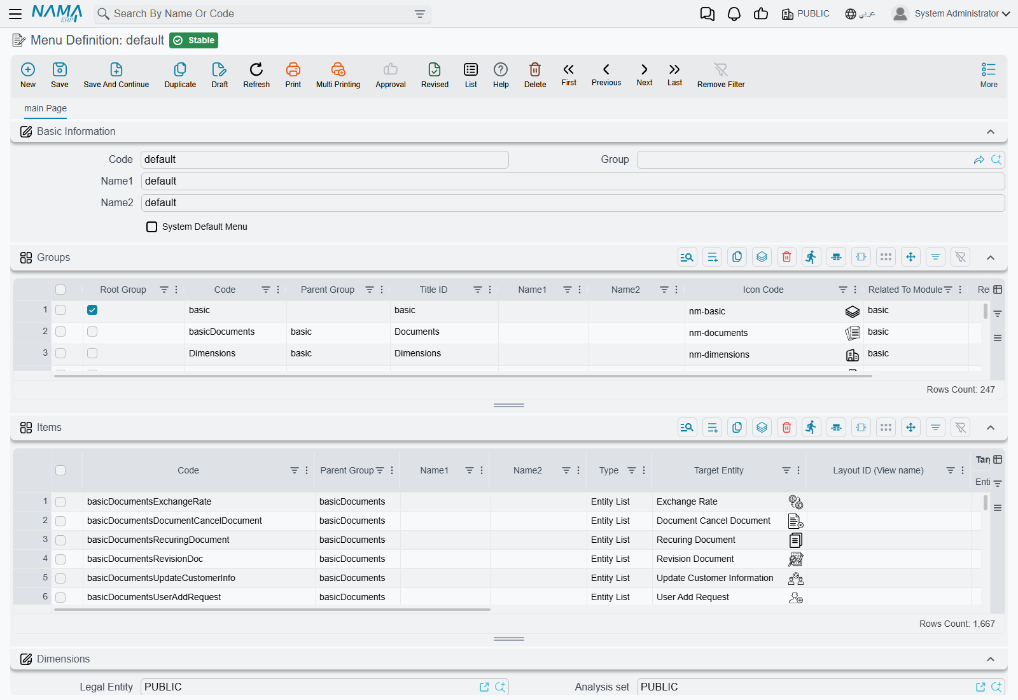Click the nm-documents icon code cell
The height and width of the screenshot is (700, 1018).
(774, 333)
